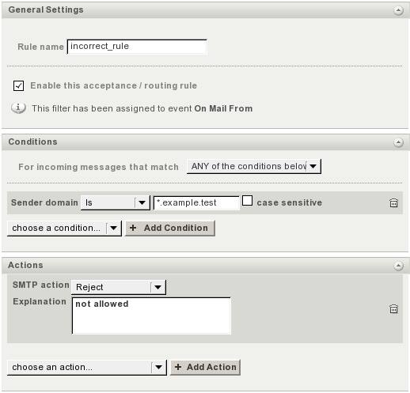Screen dimensions: 410x393
Task: Click the Add Action button
Action: 205,367
